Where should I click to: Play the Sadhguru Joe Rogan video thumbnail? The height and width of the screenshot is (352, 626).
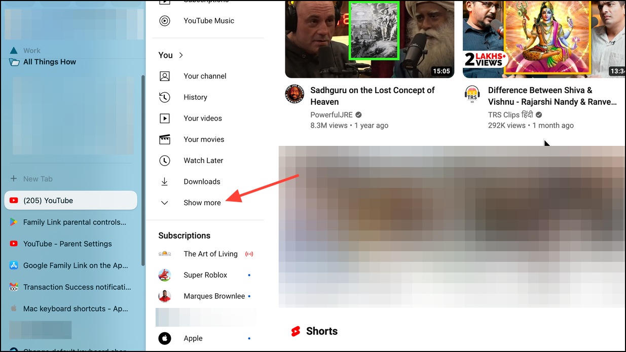pos(370,39)
